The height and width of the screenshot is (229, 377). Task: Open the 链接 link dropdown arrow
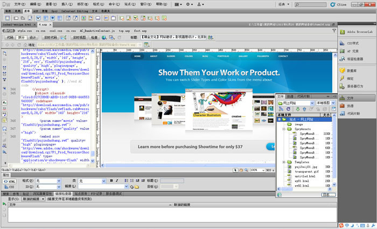[127, 186]
